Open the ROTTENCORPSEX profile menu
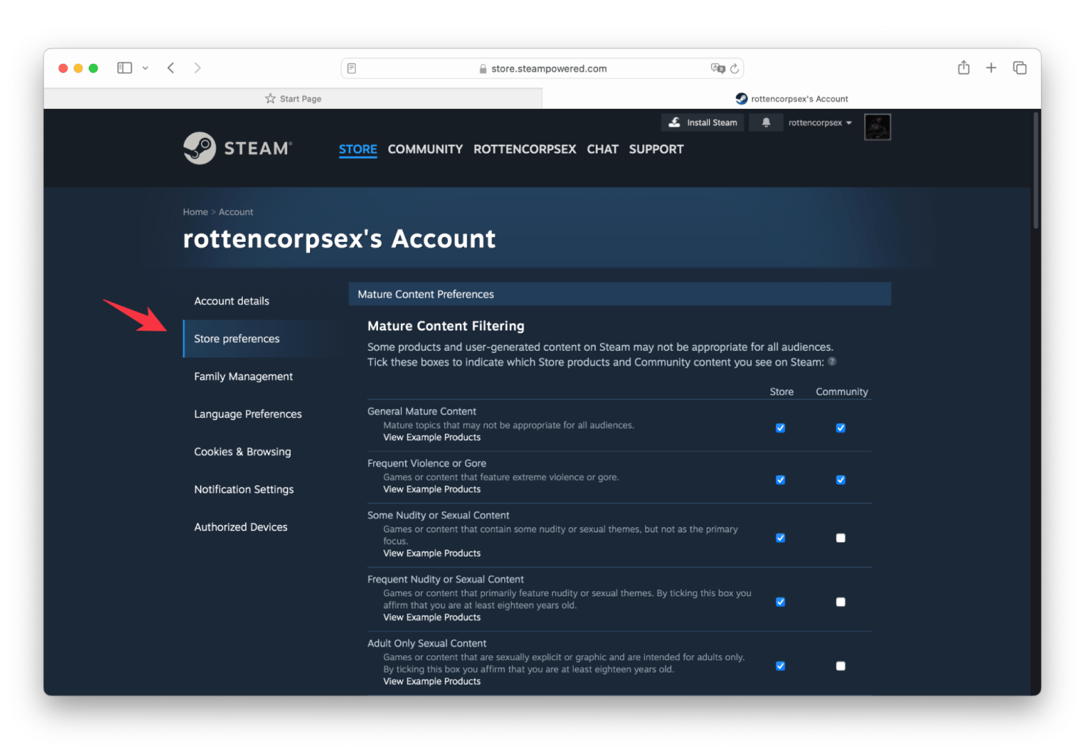1082x753 pixels. pyautogui.click(x=524, y=149)
